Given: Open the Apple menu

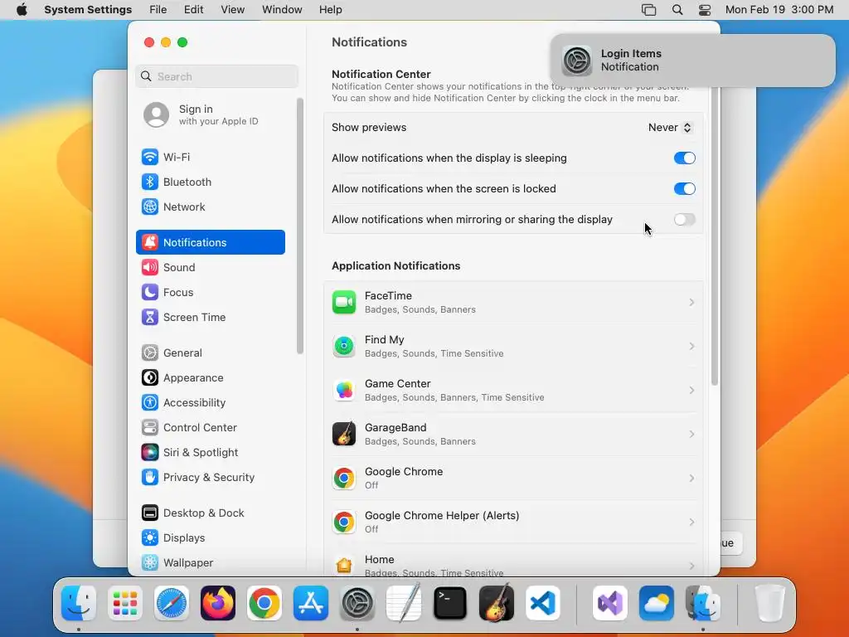Looking at the screenshot, I should pyautogui.click(x=22, y=10).
